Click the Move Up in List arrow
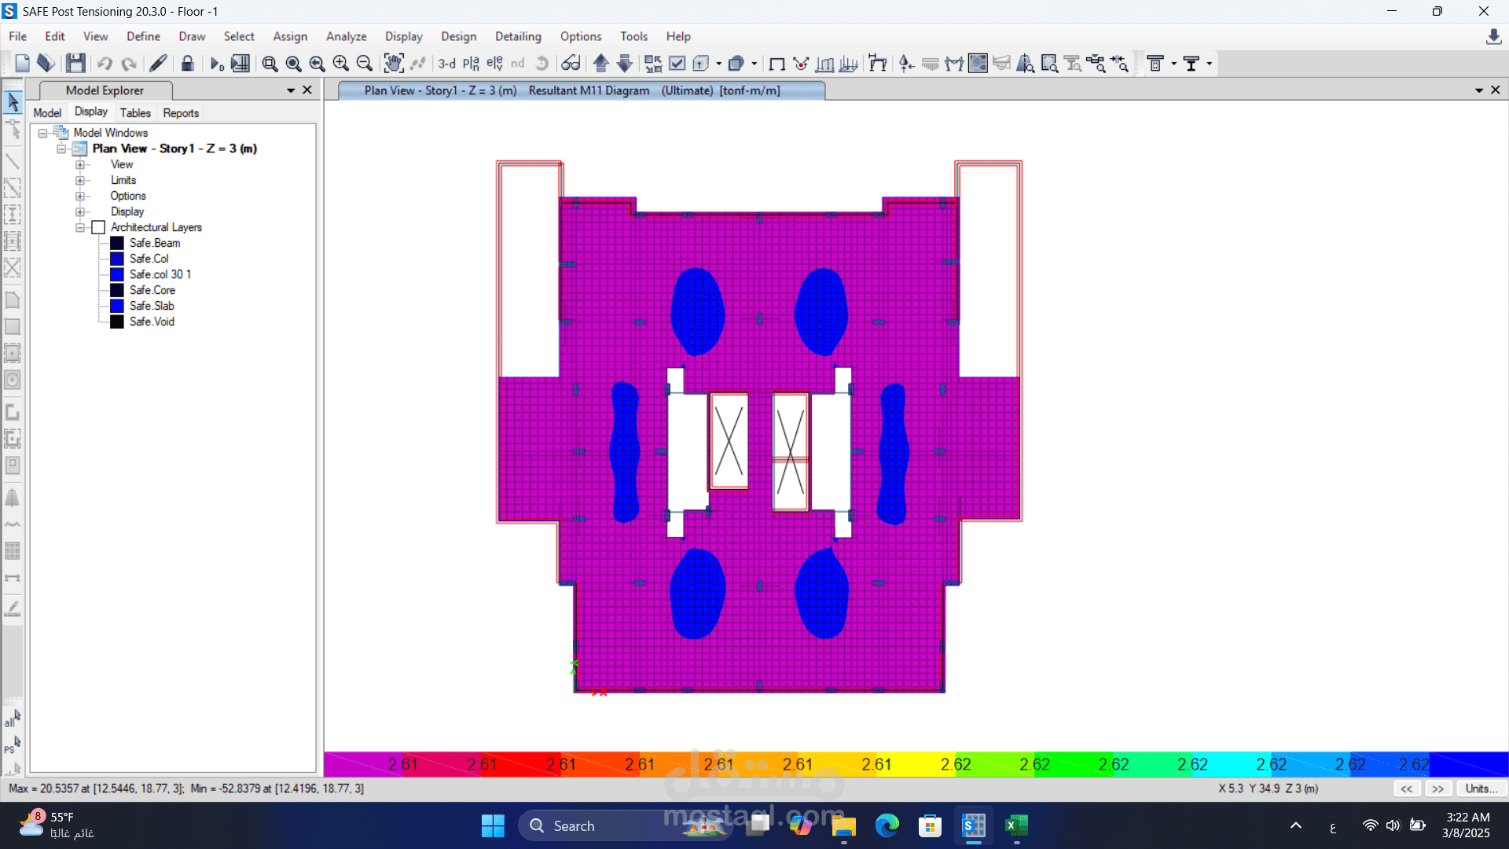This screenshot has width=1509, height=849. point(601,64)
